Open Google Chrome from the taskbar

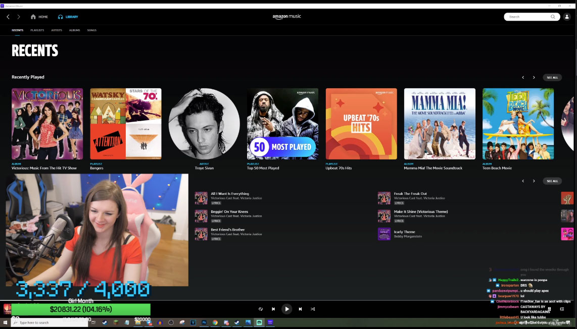215,323
